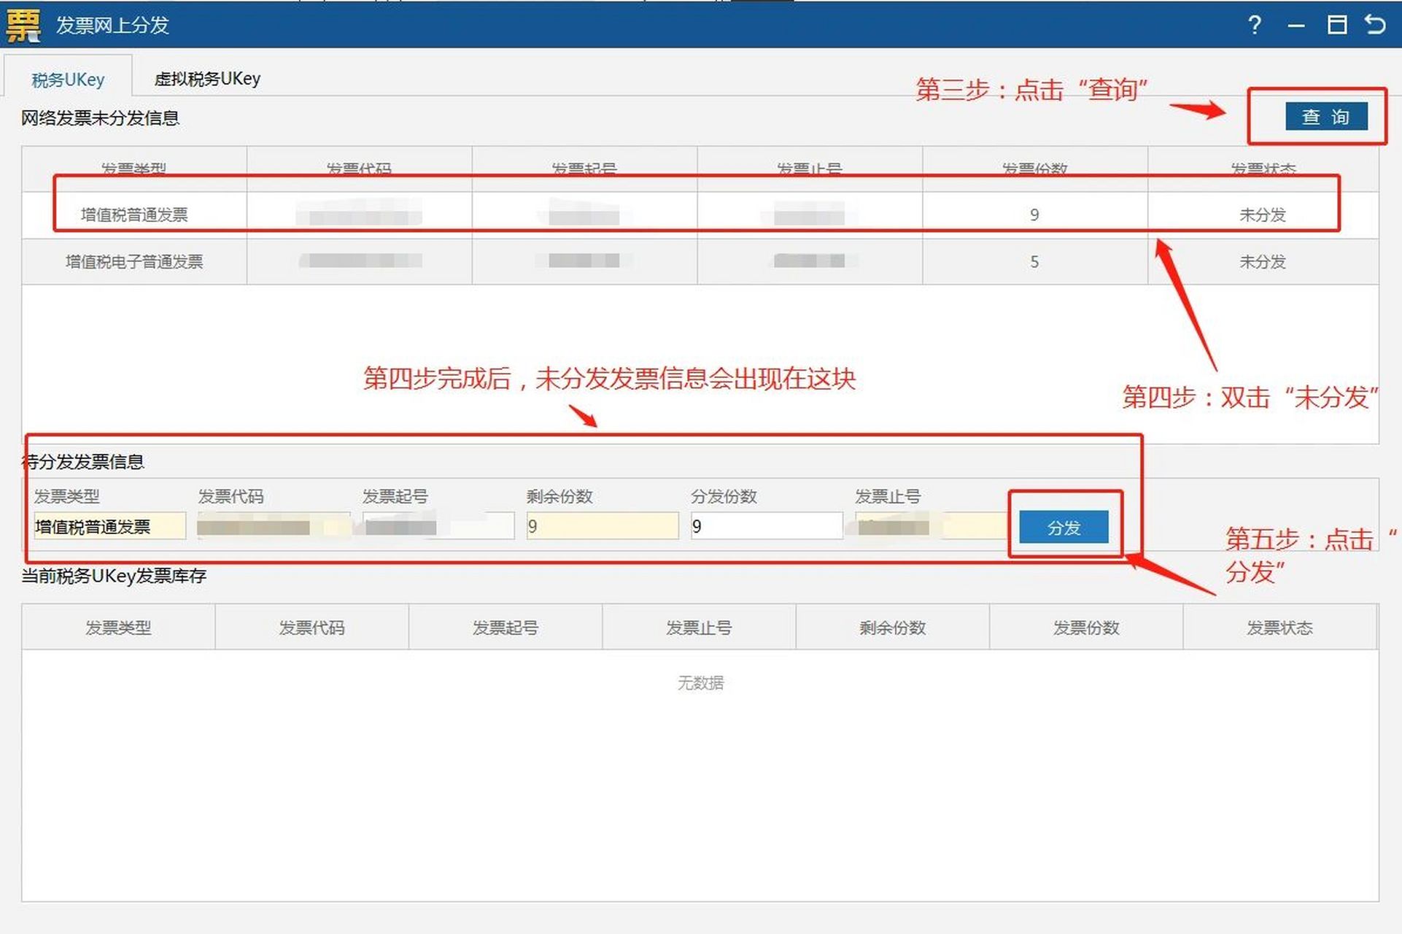Click 未分发 status of 增值税普通发票 row

click(1262, 215)
